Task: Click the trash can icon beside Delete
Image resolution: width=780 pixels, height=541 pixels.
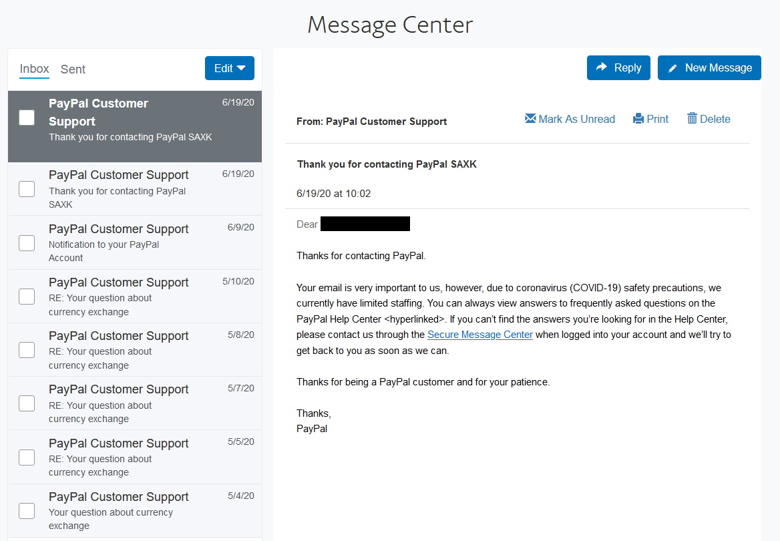Action: click(692, 118)
